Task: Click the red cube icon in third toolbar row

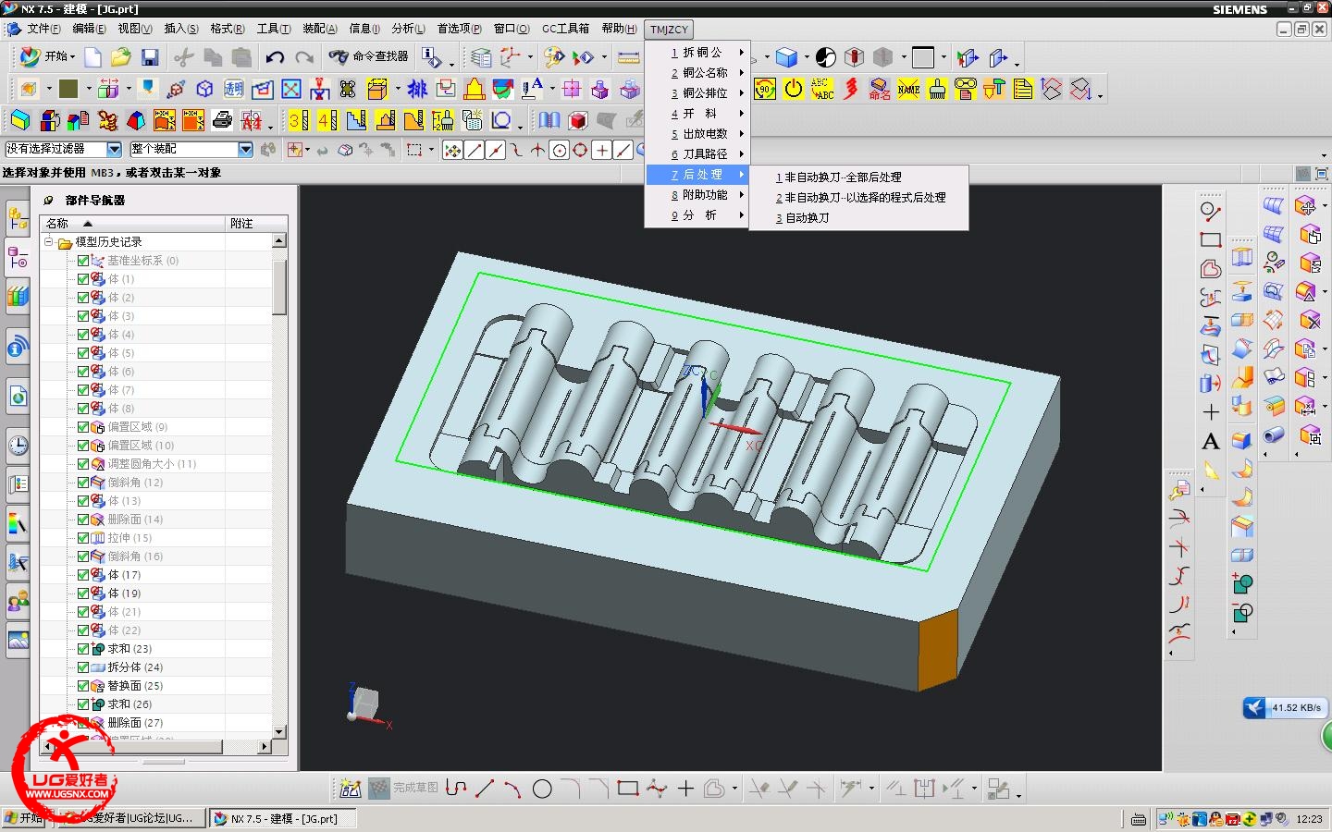Action: pyautogui.click(x=578, y=120)
